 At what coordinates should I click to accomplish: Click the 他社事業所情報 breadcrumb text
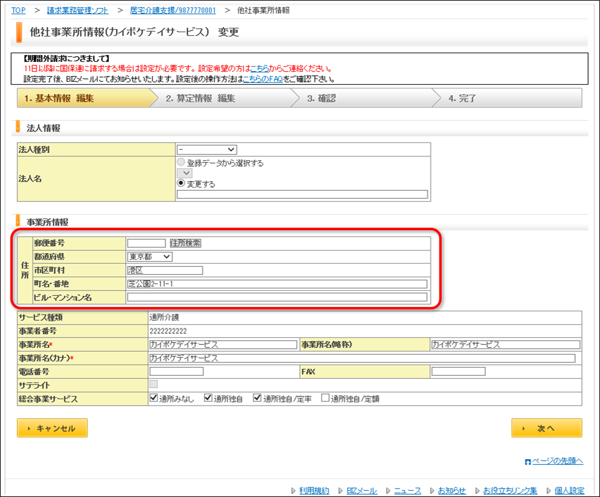point(263,11)
